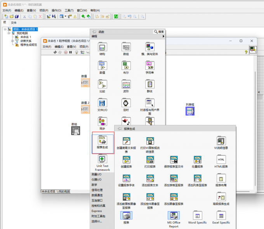Open 工具(T) menu in project explorer
Screen dimensions: 264x229
69,10
